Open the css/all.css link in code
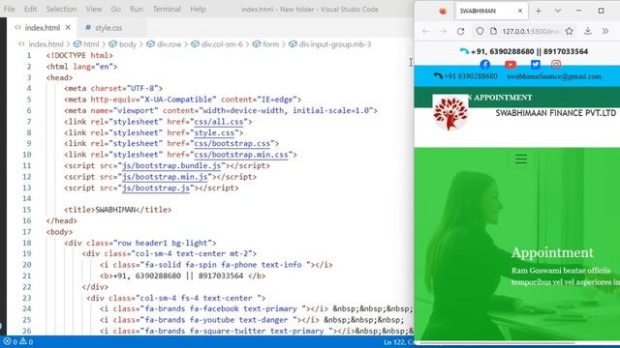This screenshot has width=620, height=348. click(x=219, y=122)
